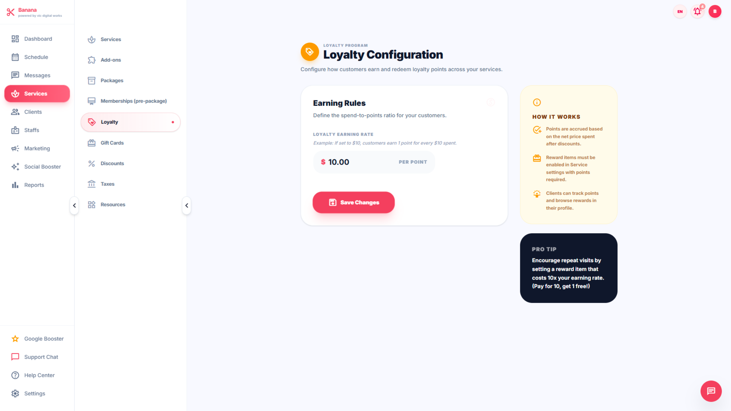This screenshot has width=731, height=411.
Task: Click the notification bell icon
Action: [x=697, y=12]
